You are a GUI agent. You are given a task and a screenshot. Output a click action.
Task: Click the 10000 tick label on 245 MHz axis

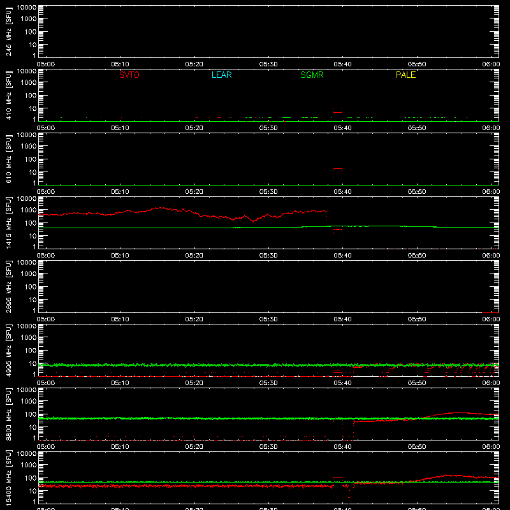pos(27,8)
